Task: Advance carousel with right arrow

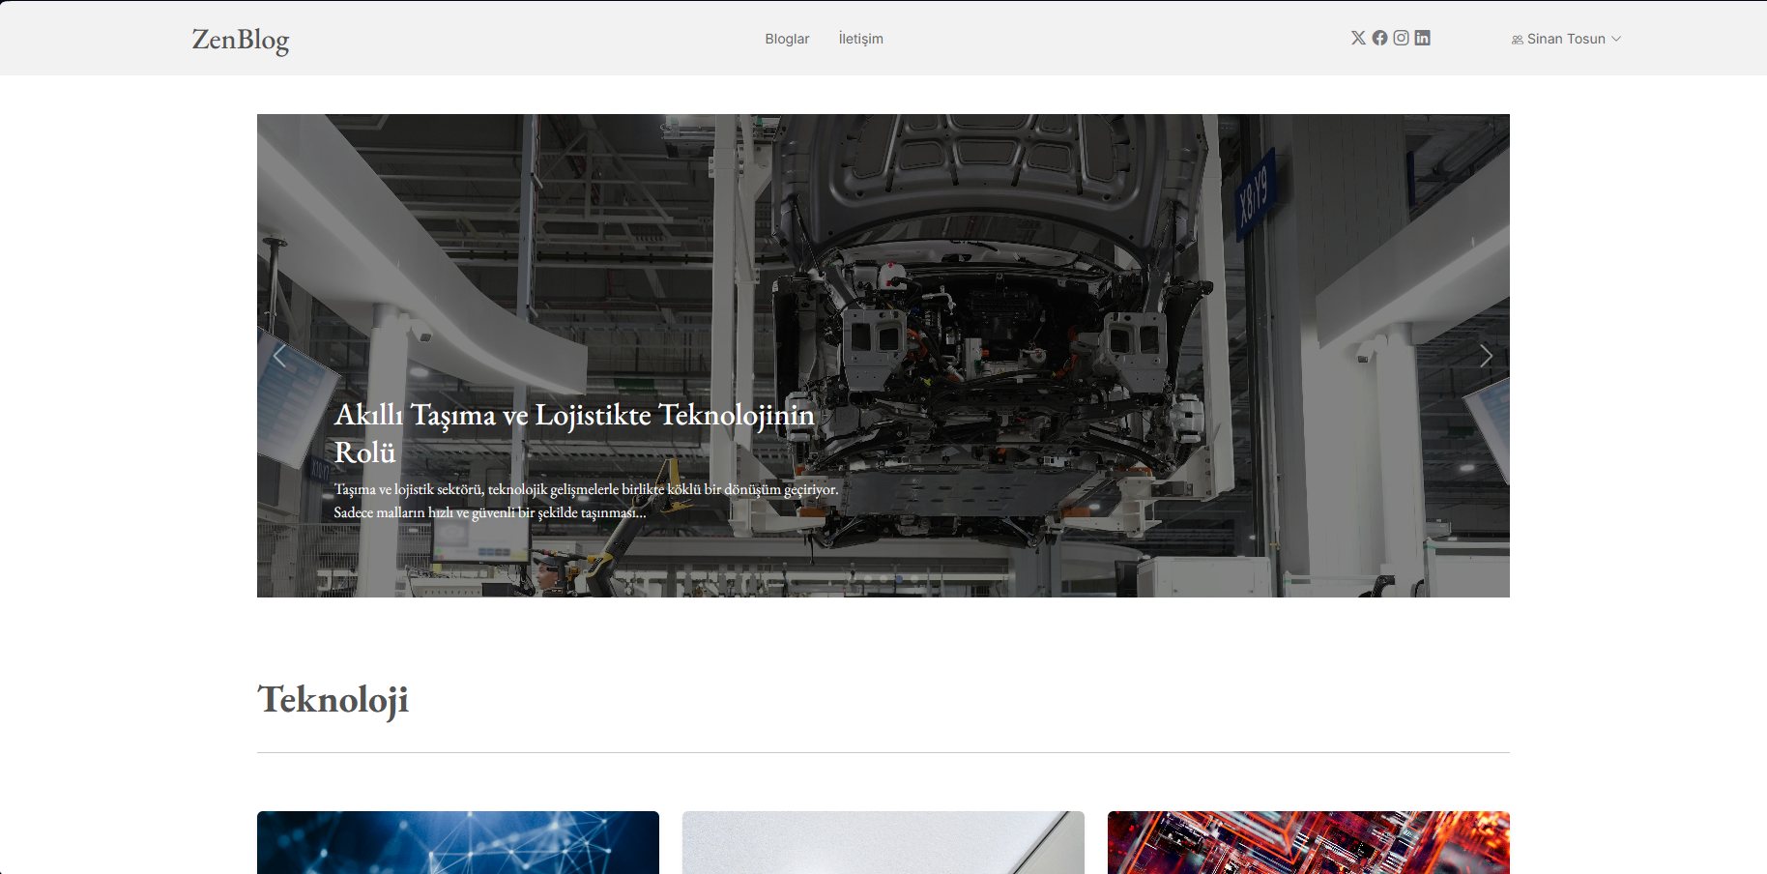Action: pyautogui.click(x=1486, y=356)
